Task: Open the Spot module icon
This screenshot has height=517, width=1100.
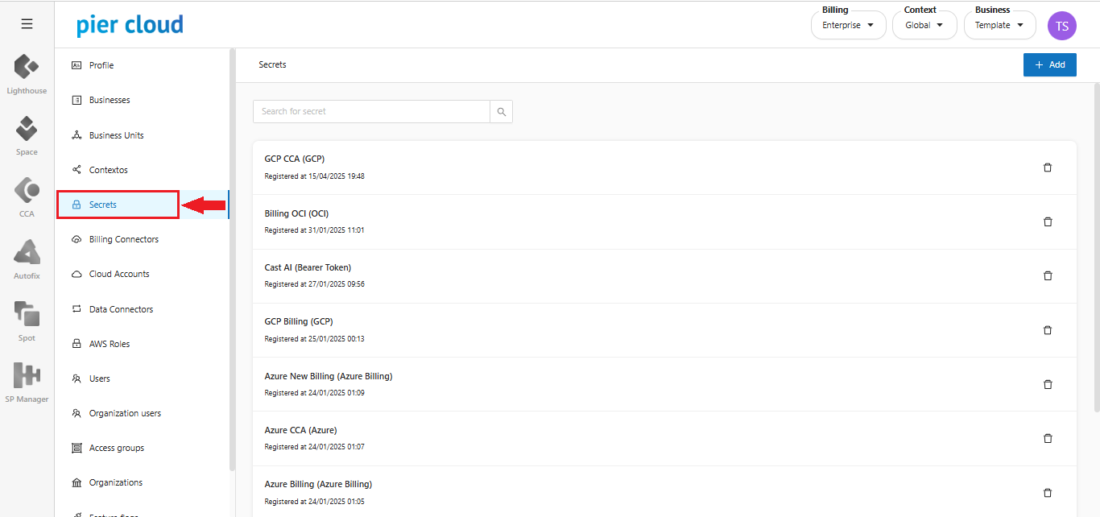Action: click(x=27, y=315)
